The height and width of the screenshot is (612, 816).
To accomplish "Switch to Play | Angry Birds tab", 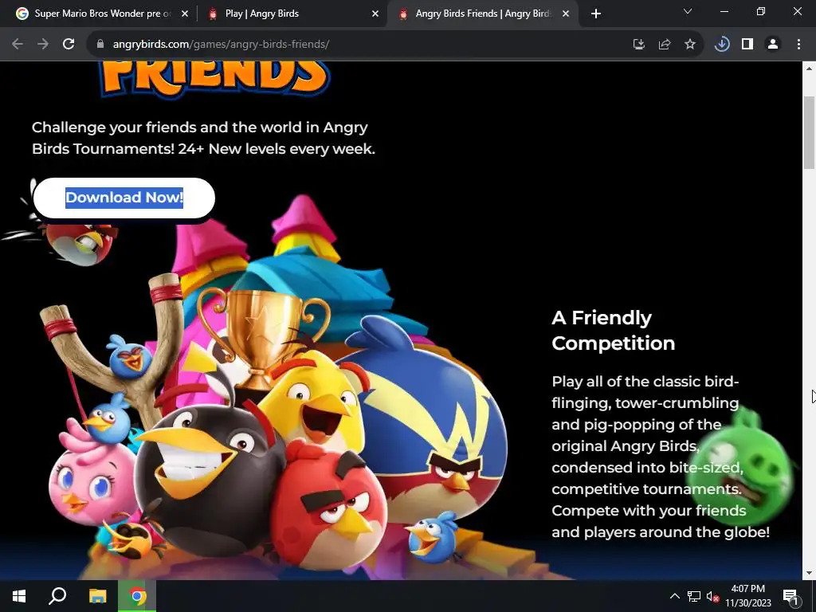I will point(292,14).
